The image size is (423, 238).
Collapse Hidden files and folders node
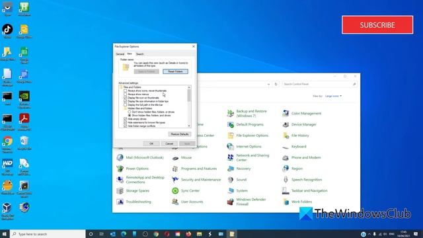[125, 108]
